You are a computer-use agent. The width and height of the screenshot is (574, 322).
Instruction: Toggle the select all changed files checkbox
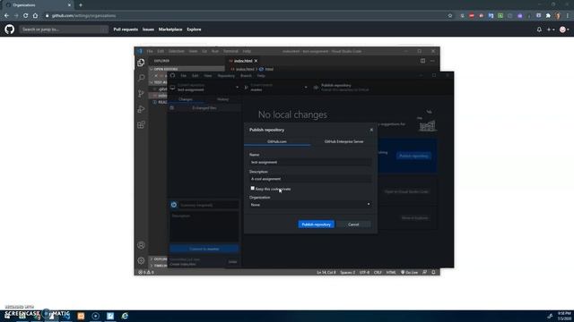pyautogui.click(x=172, y=108)
